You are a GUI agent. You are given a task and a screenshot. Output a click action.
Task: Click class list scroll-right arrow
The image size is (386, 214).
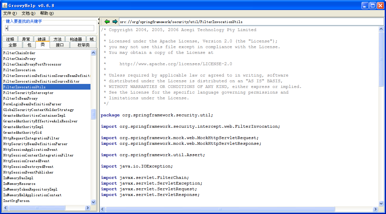88,208
